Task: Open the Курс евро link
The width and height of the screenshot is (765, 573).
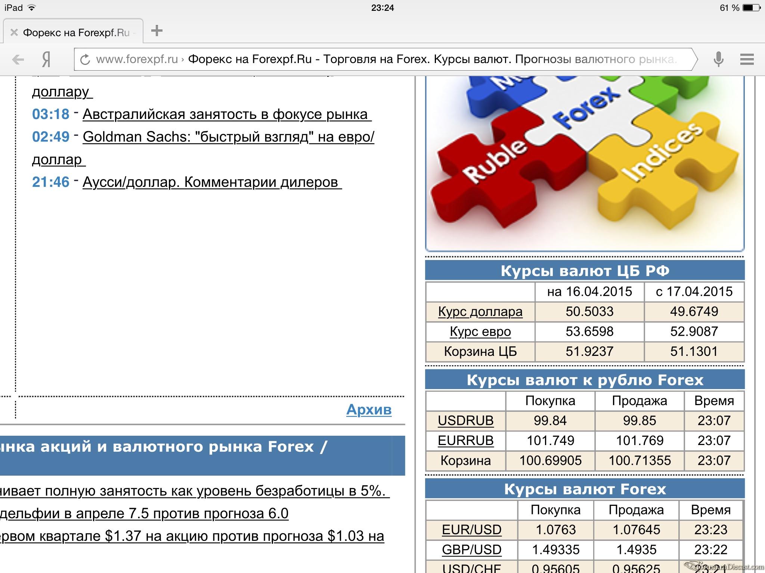Action: point(480,331)
